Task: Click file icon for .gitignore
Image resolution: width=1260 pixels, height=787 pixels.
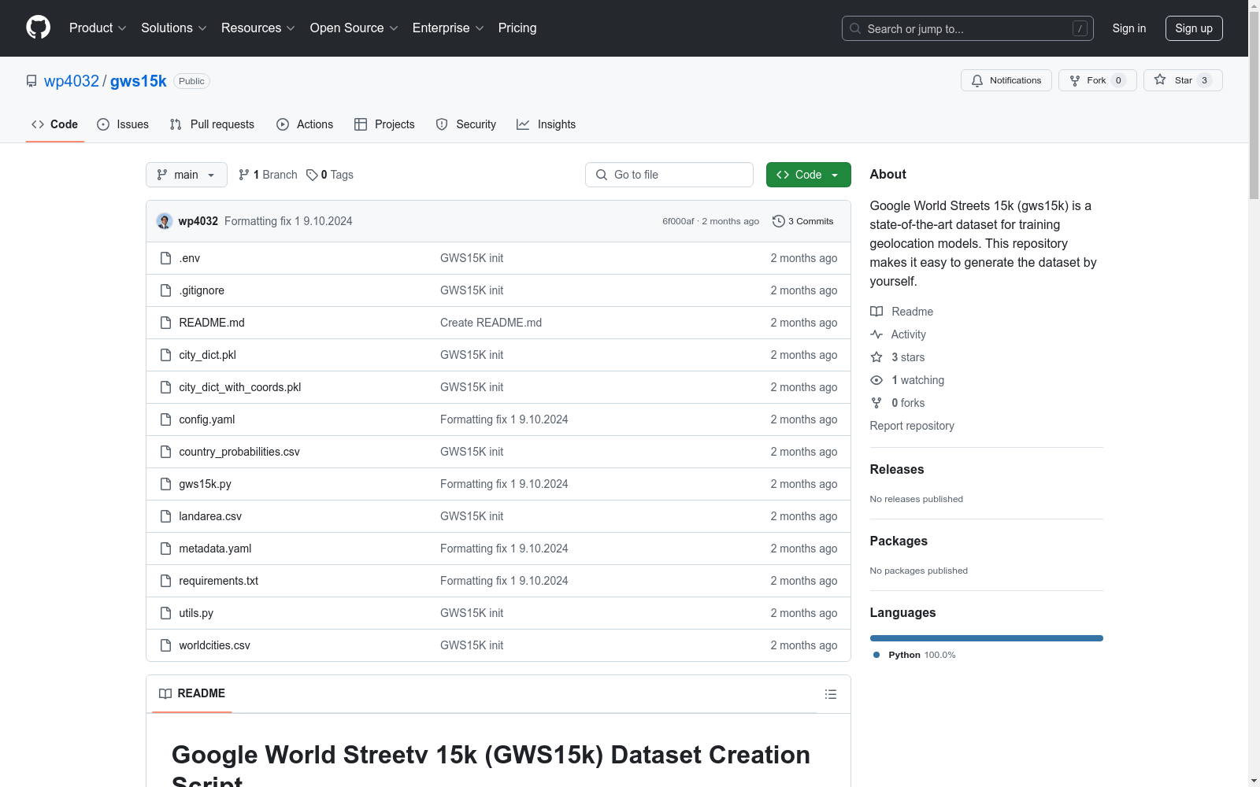Action: (x=165, y=290)
